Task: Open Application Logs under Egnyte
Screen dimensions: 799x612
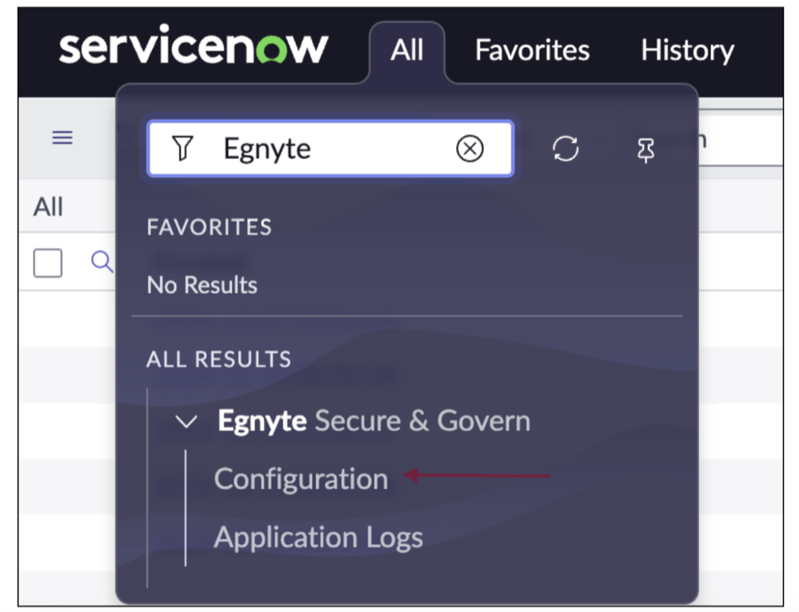Action: click(x=318, y=537)
